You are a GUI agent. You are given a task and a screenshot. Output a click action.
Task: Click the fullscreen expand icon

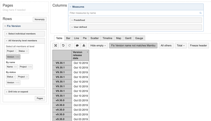pyautogui.click(x=56, y=45)
